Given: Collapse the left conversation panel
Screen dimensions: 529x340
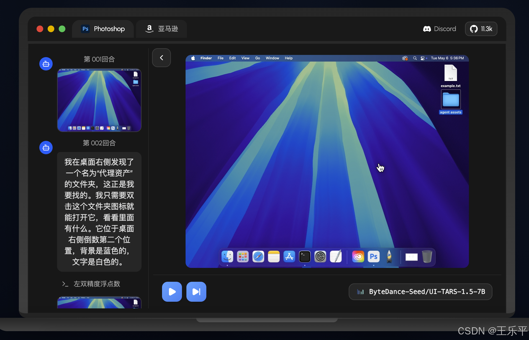Looking at the screenshot, I should click(161, 57).
